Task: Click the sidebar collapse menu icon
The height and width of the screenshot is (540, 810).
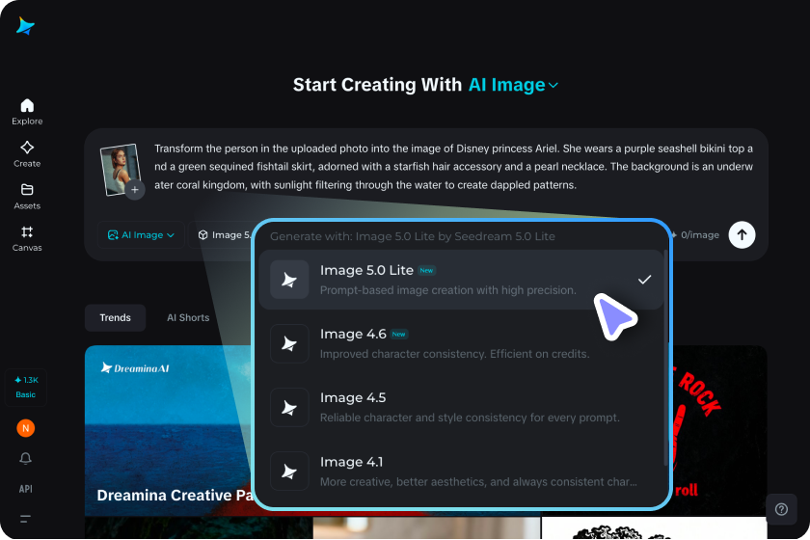Action: tap(25, 518)
